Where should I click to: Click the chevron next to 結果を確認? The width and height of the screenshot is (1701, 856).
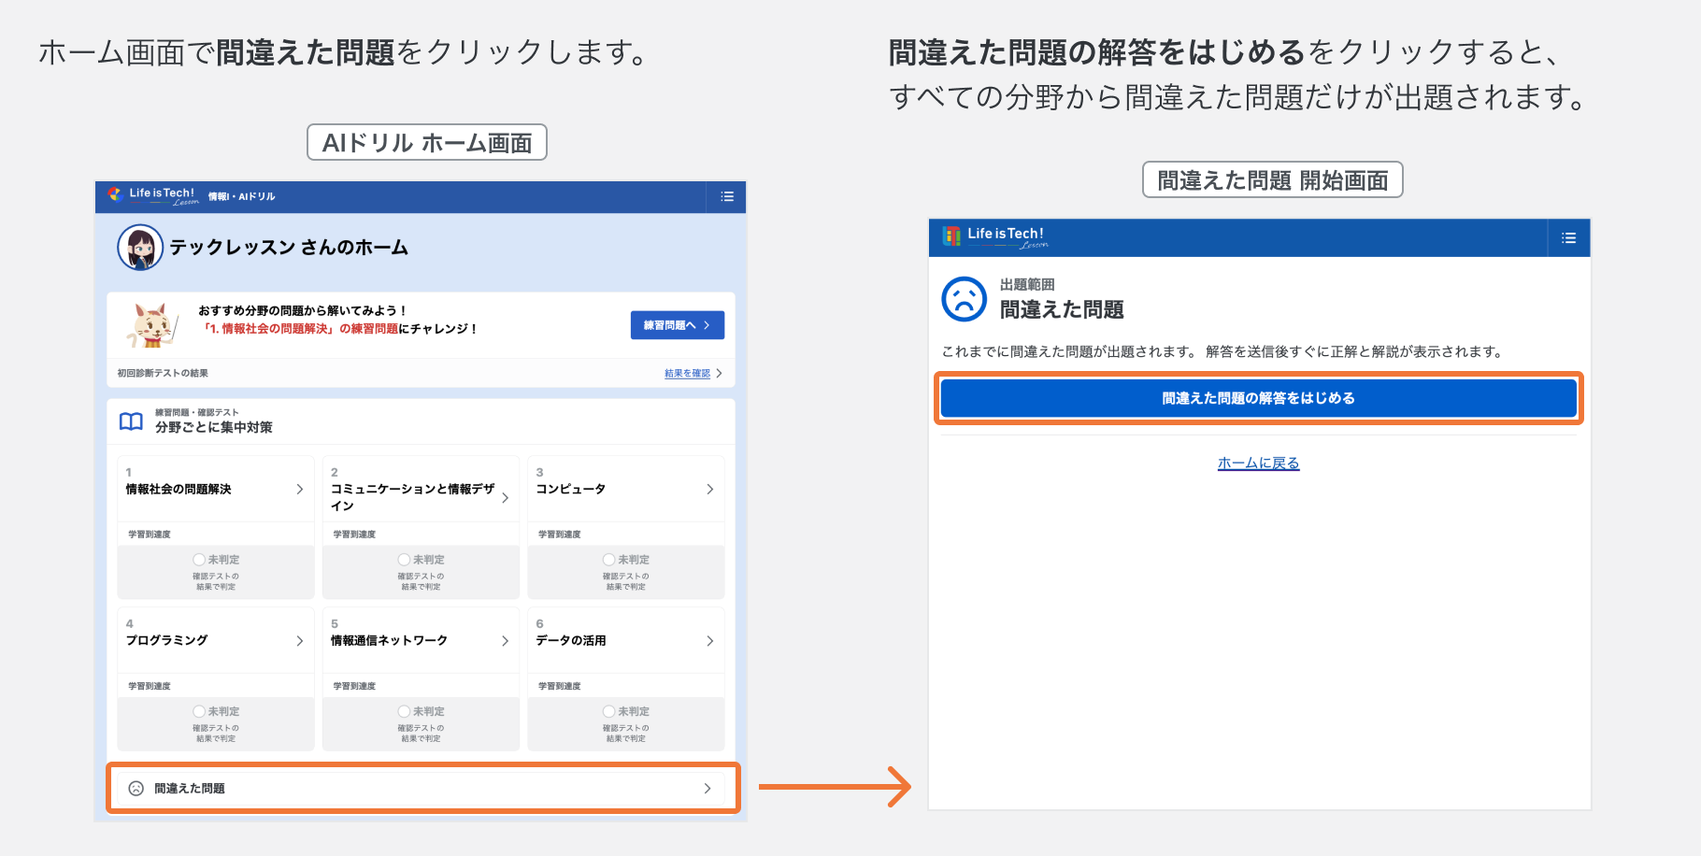click(x=719, y=374)
